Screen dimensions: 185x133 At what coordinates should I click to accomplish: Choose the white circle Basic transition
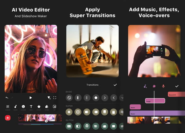(x=96, y=98)
